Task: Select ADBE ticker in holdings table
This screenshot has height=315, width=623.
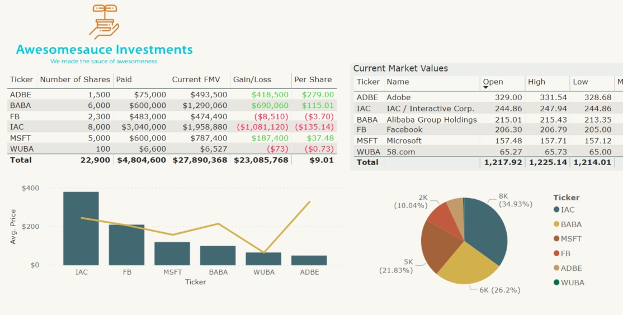Action: [x=21, y=95]
